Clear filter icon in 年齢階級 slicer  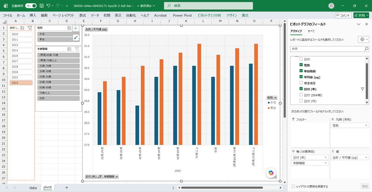pyautogui.click(x=77, y=49)
